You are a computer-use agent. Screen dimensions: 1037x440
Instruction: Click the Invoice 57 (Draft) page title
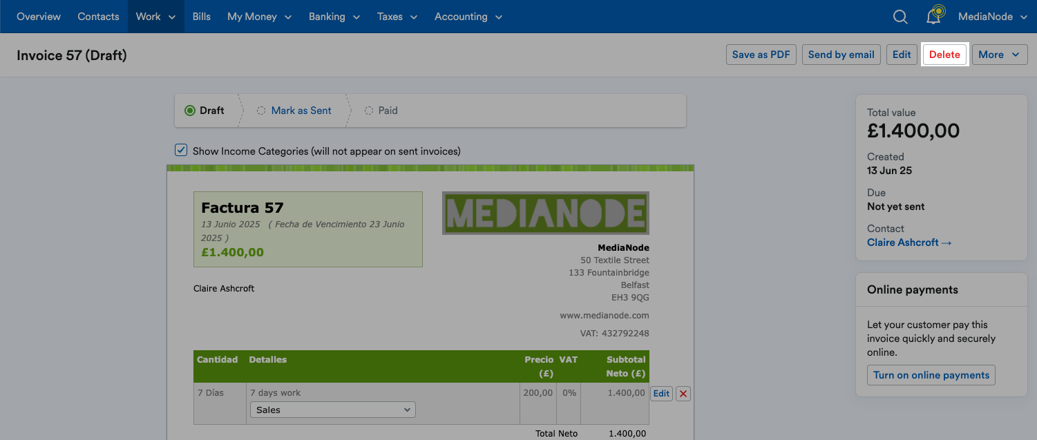pos(72,55)
